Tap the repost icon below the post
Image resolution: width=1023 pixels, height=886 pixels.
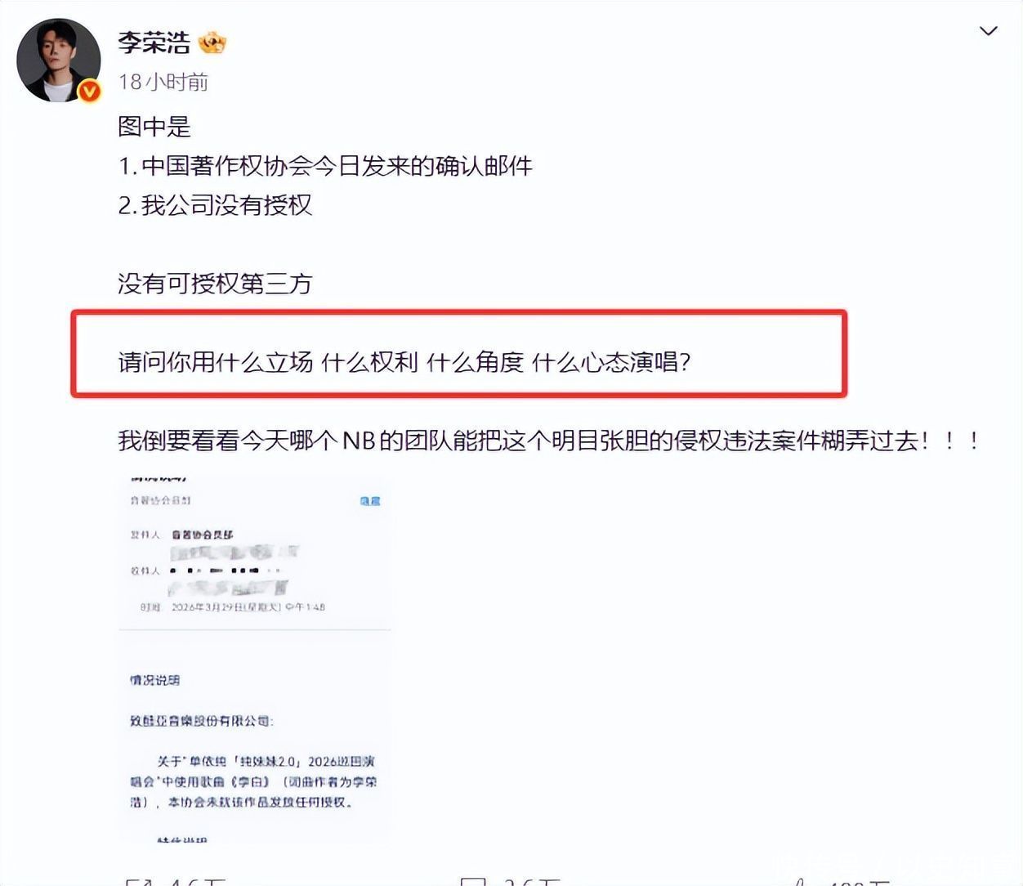click(139, 881)
